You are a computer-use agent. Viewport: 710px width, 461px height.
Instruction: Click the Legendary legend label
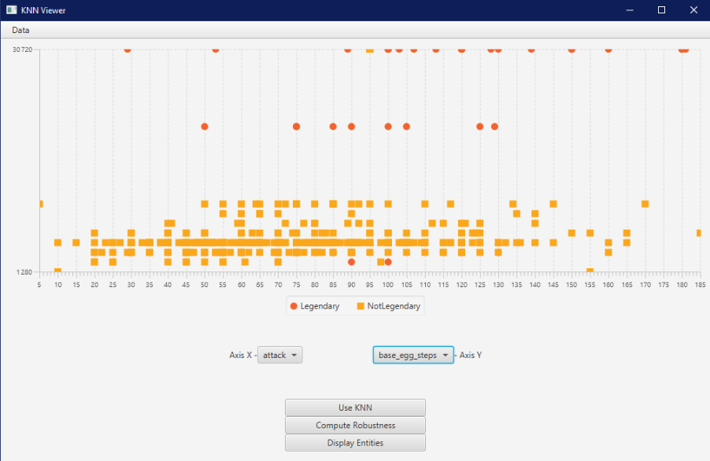(x=320, y=306)
